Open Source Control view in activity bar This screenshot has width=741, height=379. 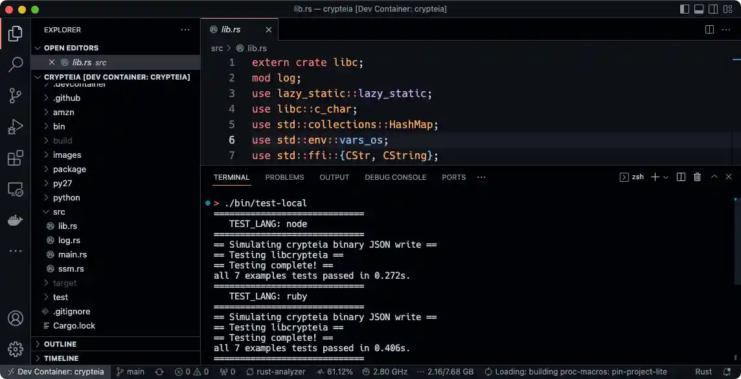[16, 94]
